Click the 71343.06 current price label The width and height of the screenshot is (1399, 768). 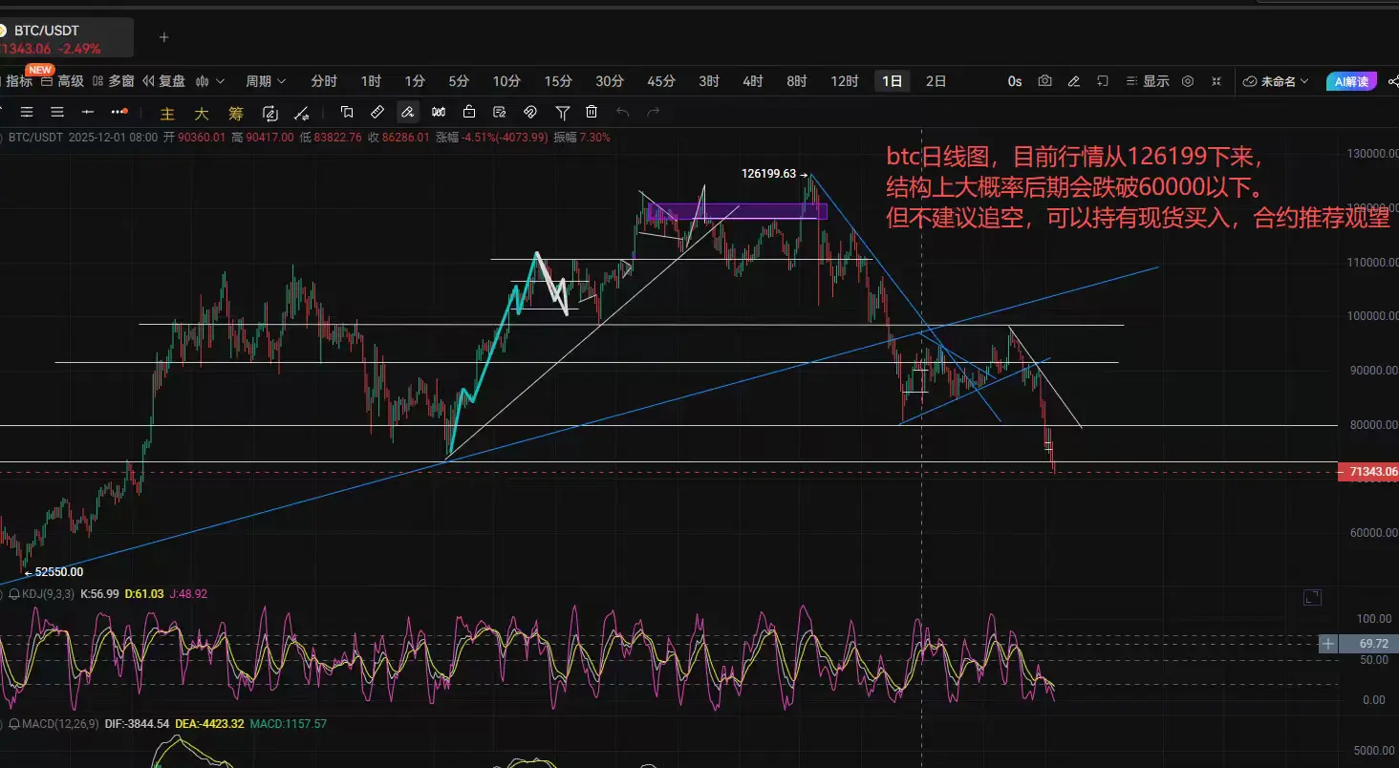1368,472
